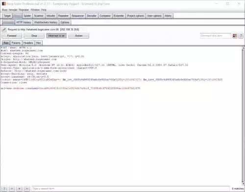Click the highlight color picker icon

[x=235, y=36]
